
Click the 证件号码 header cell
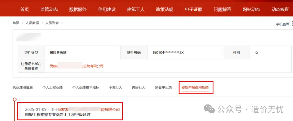[x=134, y=53]
